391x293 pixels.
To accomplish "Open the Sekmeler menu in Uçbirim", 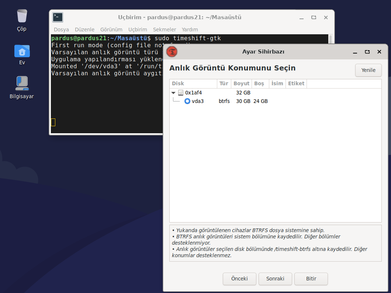I will (165, 30).
